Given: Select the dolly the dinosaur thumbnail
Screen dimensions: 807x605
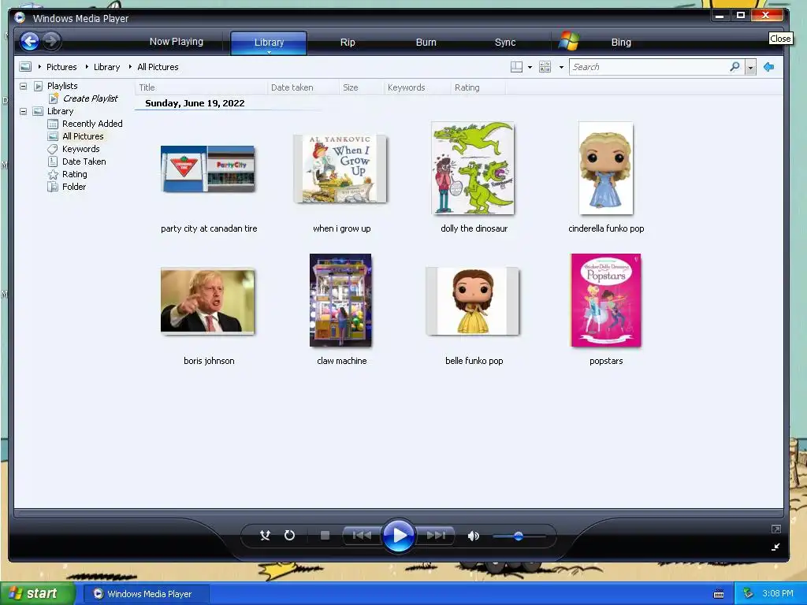Looking at the screenshot, I should pyautogui.click(x=473, y=169).
